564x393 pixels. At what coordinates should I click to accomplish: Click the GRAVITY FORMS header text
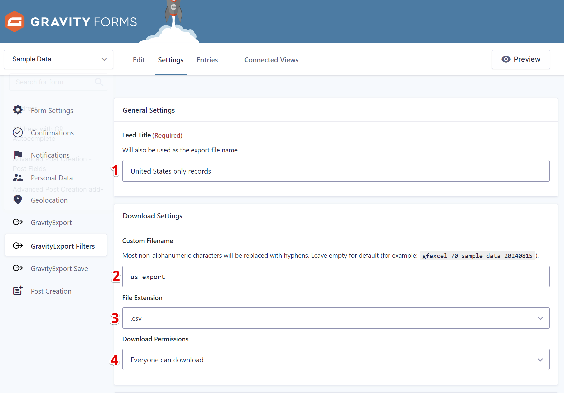pos(84,22)
